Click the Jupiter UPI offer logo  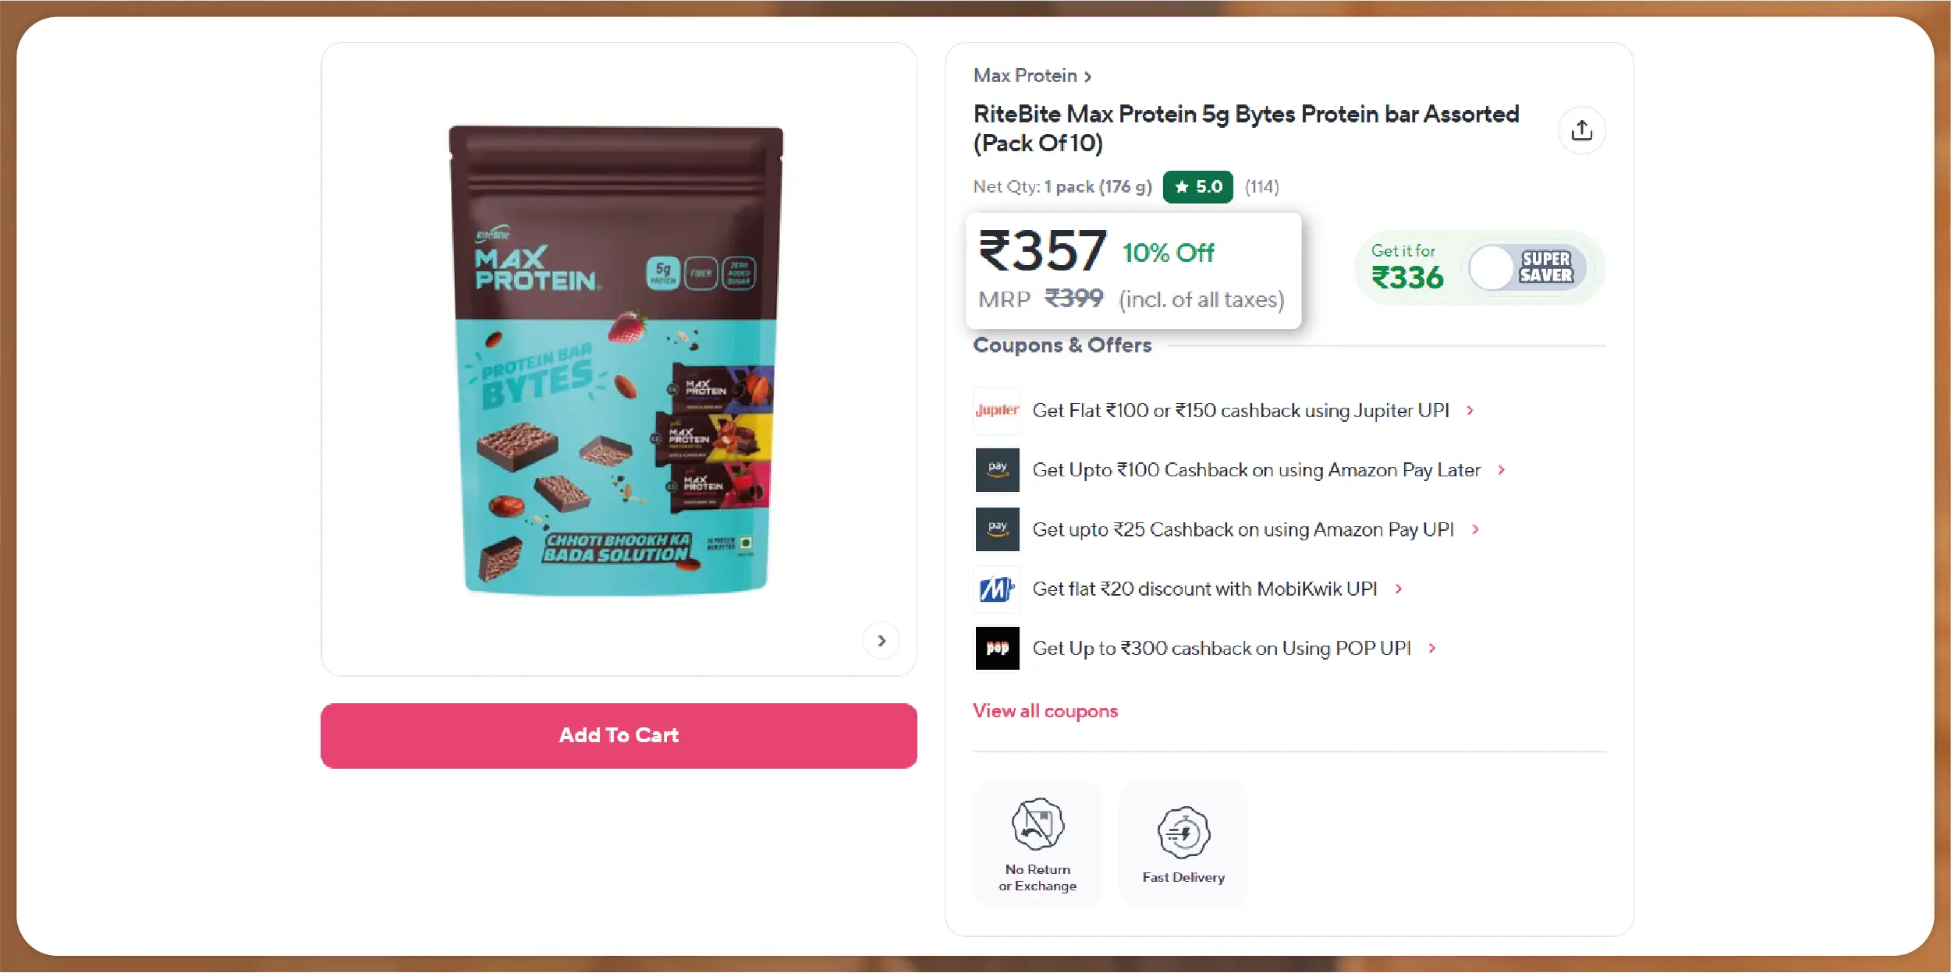[997, 410]
